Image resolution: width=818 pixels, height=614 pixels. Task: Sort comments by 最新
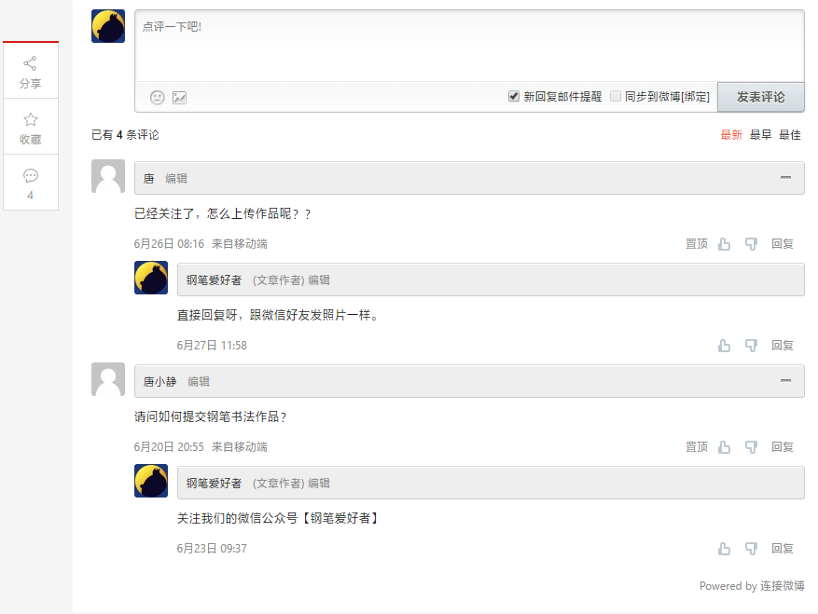tap(731, 135)
